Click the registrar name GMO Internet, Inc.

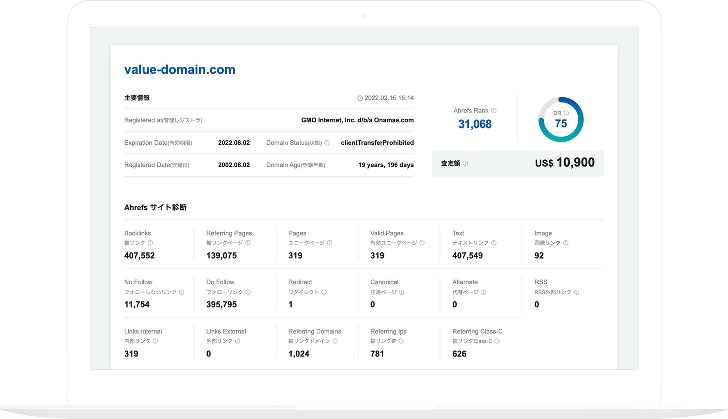coord(357,120)
